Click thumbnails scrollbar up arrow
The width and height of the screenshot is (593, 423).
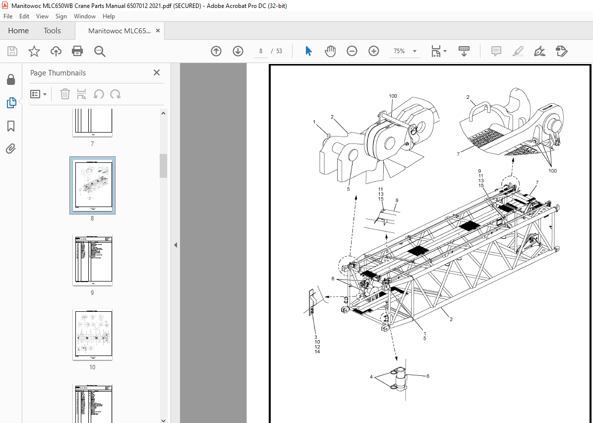click(164, 113)
